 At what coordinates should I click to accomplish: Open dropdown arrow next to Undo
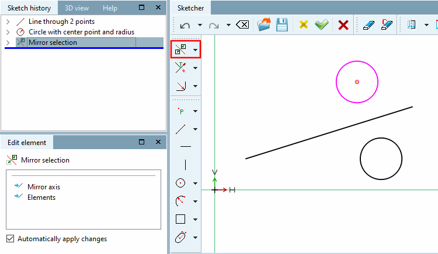tap(200, 25)
